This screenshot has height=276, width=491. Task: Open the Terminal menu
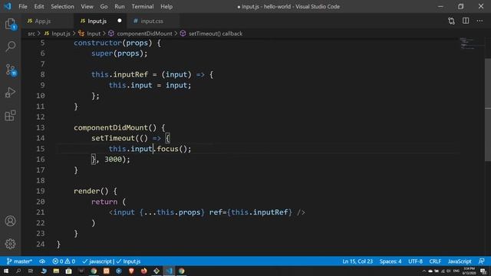[x=143, y=6]
